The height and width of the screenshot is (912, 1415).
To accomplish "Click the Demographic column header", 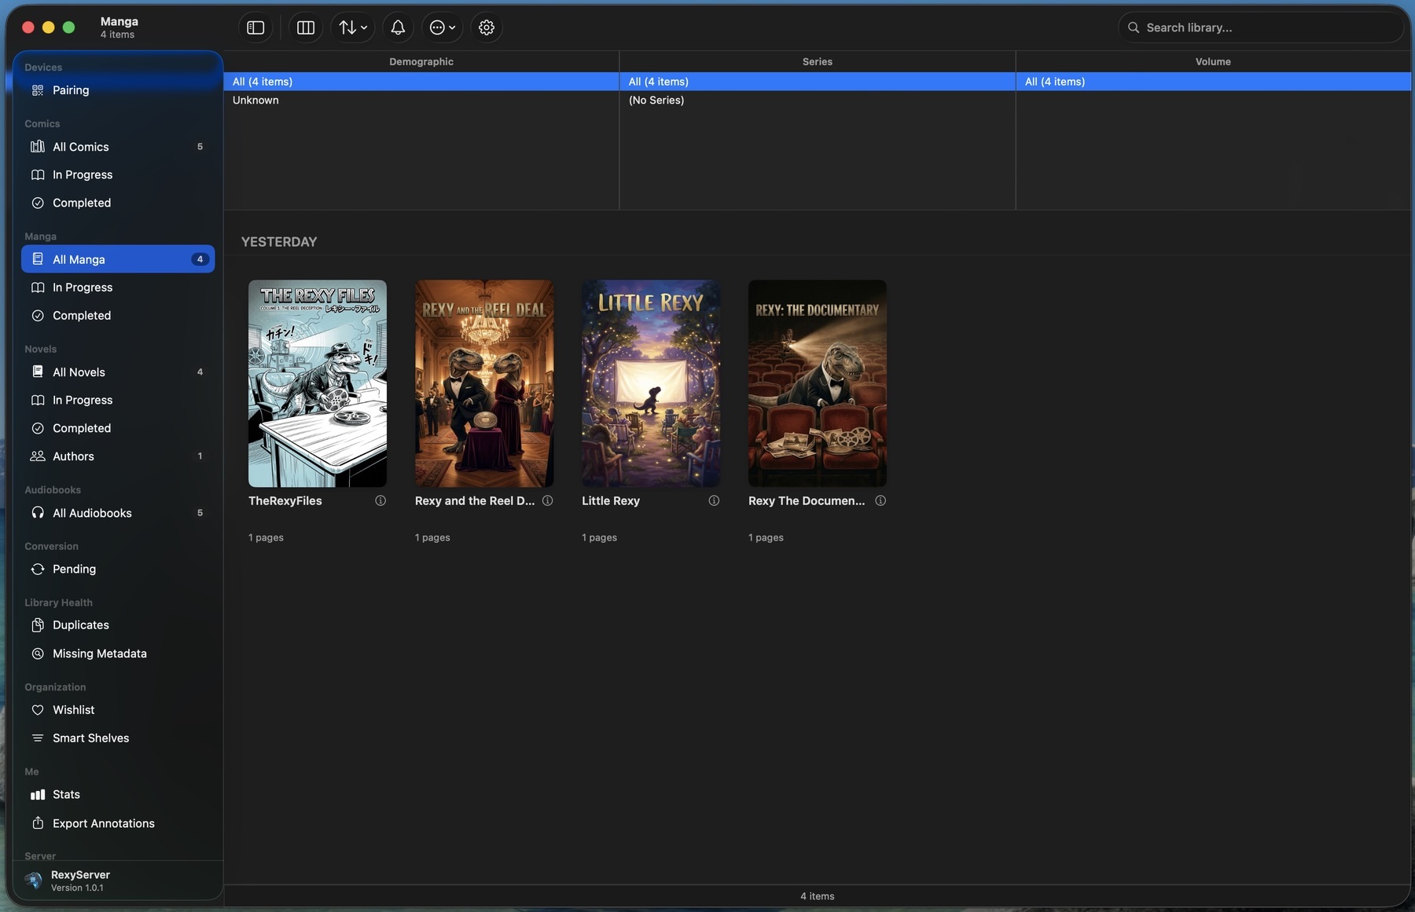I will (x=421, y=61).
